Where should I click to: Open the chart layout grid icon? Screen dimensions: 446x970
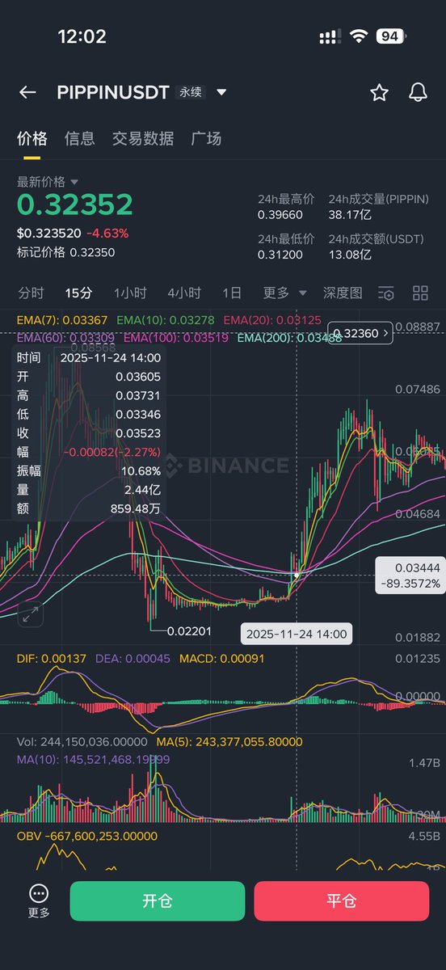point(420,293)
